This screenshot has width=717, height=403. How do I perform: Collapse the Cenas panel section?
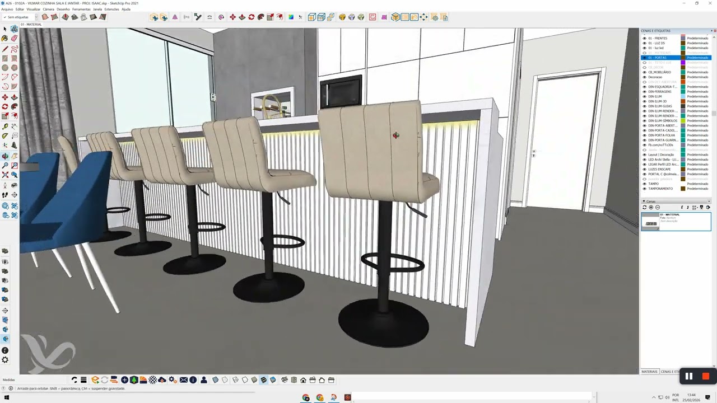click(644, 201)
